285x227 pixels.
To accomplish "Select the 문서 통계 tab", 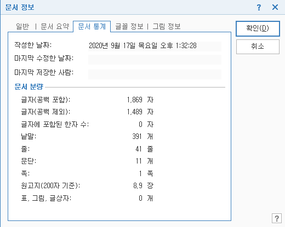I will pos(92,27).
